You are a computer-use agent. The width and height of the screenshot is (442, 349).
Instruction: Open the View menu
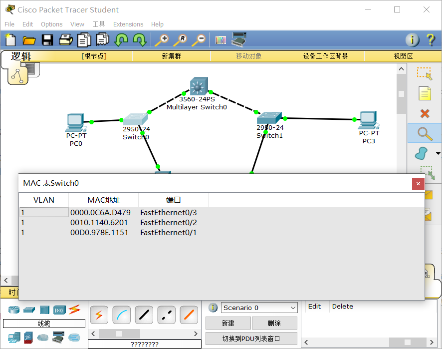click(77, 24)
